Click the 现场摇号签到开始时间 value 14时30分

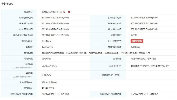55,94
